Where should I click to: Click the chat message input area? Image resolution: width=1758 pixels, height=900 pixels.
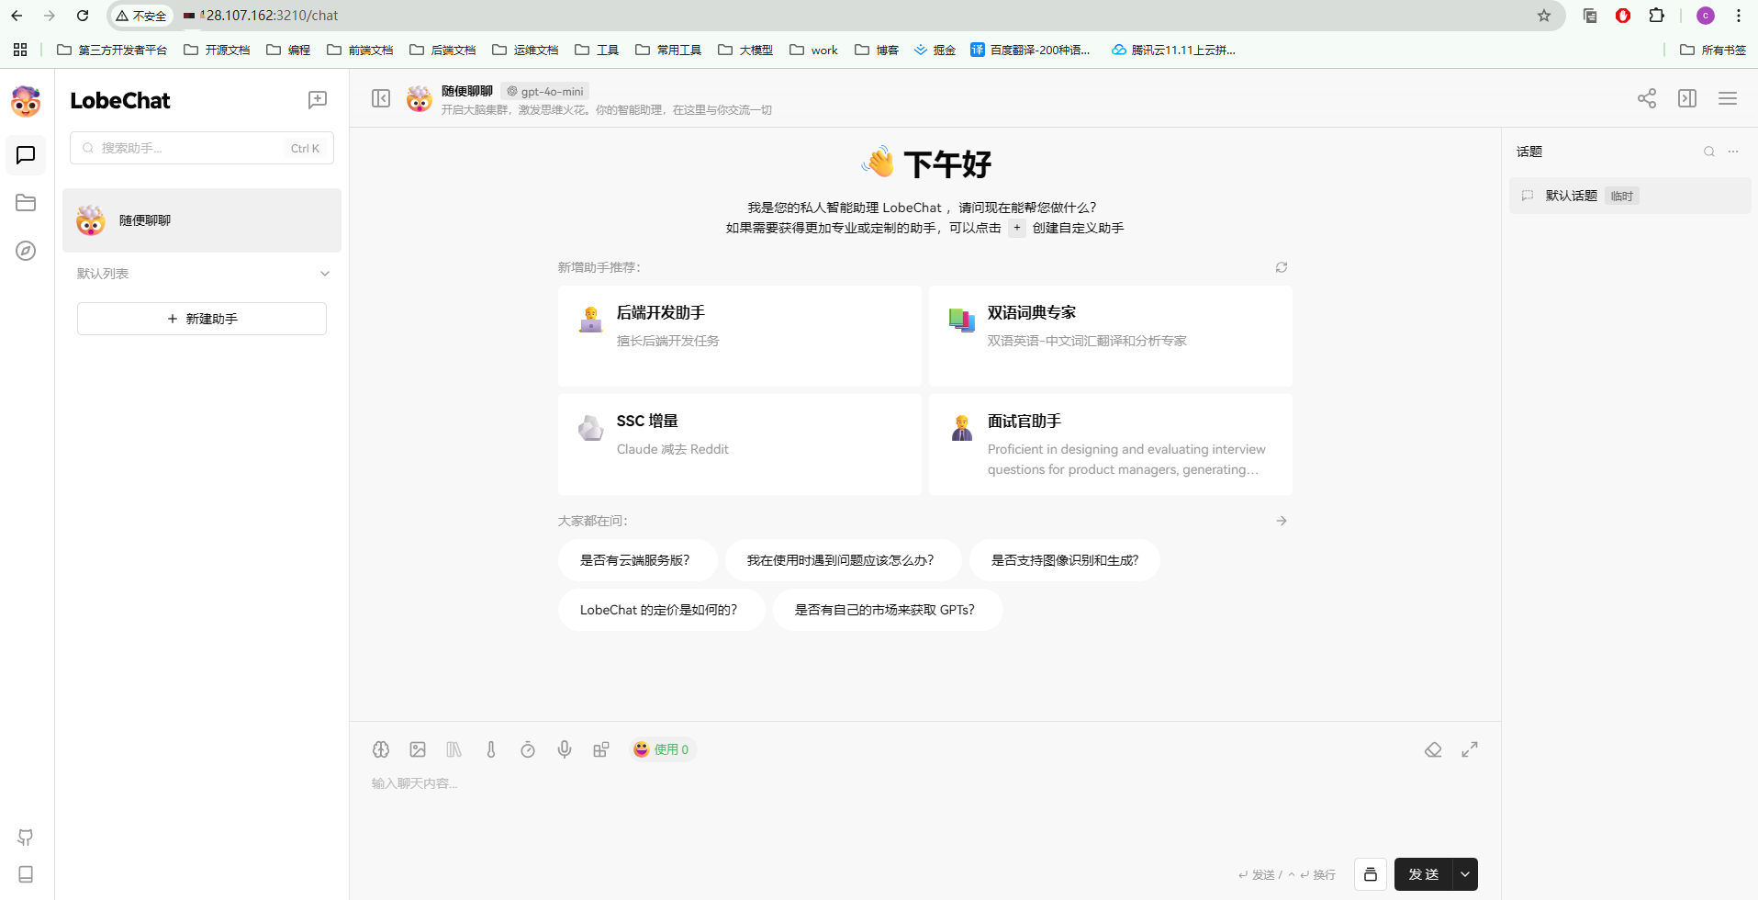click(x=925, y=813)
